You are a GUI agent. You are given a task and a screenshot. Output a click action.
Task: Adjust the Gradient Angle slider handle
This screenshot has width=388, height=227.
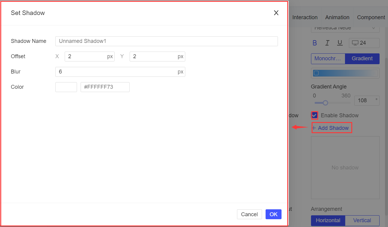point(325,103)
